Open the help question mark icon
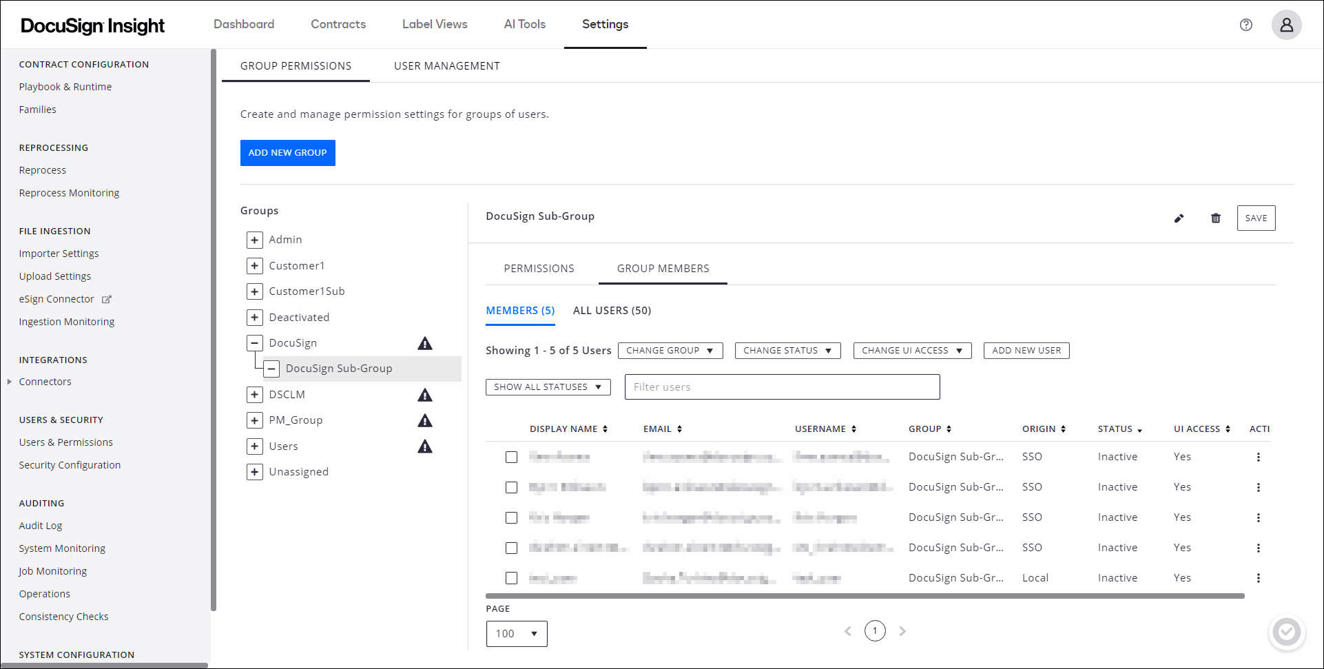This screenshot has height=669, width=1324. coord(1245,25)
